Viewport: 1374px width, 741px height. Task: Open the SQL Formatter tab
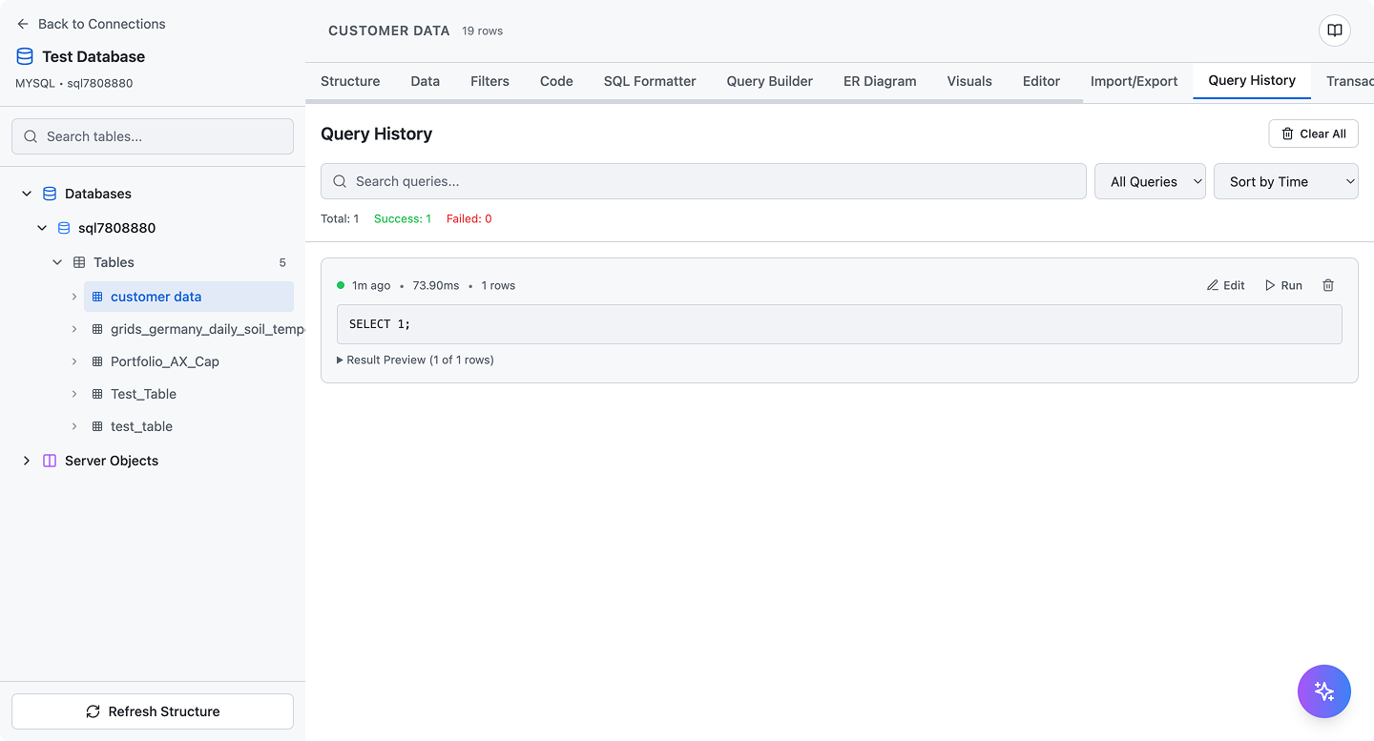click(650, 81)
